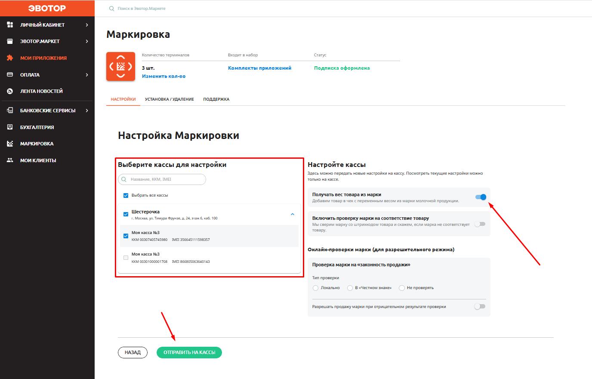Select the Локально check type
The width and height of the screenshot is (592, 379).
click(x=316, y=288)
